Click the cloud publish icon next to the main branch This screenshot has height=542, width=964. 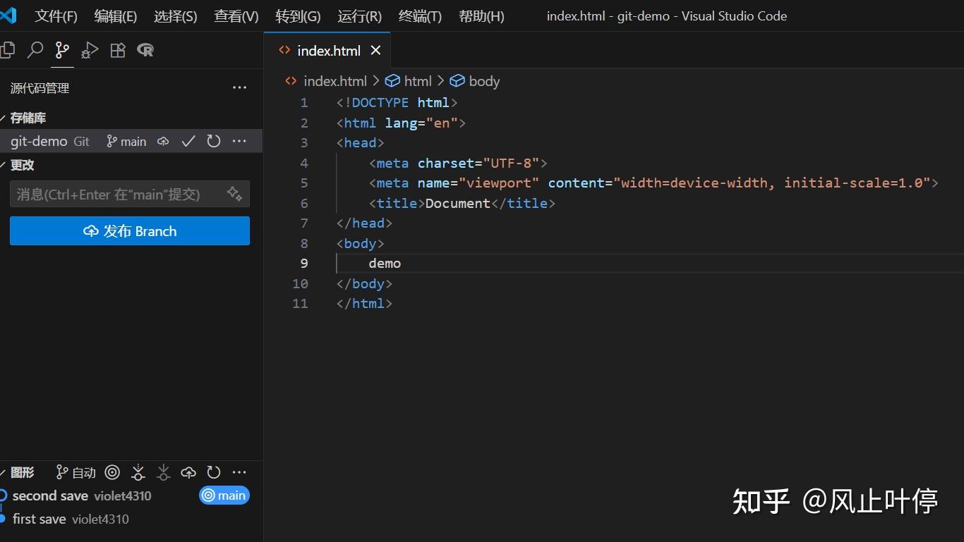(x=162, y=141)
